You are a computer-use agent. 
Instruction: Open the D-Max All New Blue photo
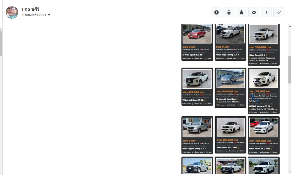(x=230, y=79)
